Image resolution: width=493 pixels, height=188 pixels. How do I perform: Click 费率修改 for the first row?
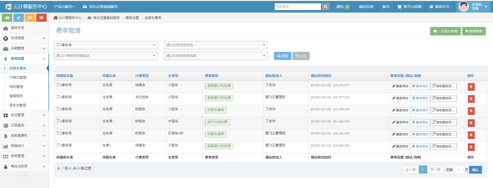400,86
